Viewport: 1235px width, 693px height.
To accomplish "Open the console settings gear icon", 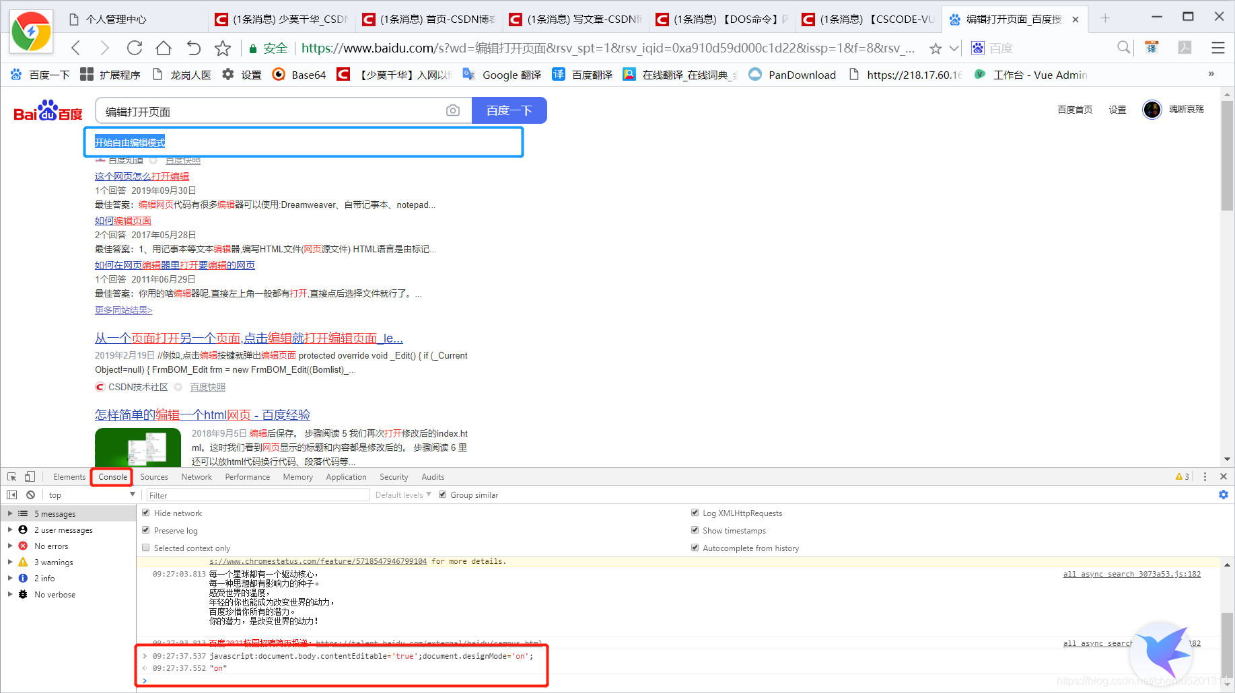I will point(1223,495).
